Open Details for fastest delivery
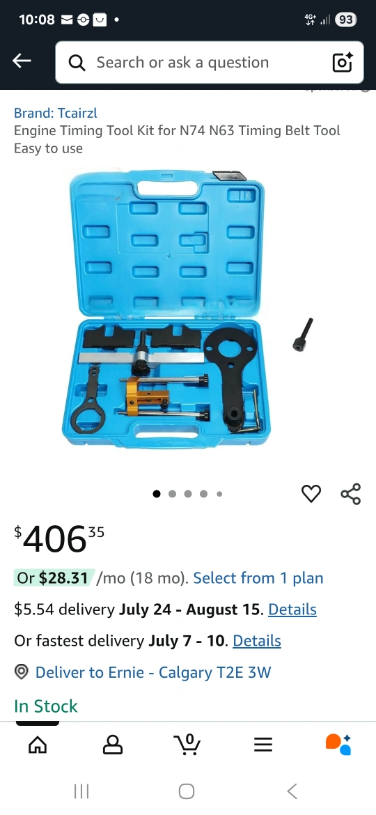Screen dimensions: 376x815 [x=256, y=640]
